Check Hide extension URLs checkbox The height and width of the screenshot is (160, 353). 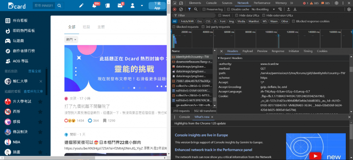[264, 15]
